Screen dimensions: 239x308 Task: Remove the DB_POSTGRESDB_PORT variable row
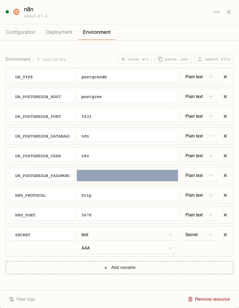point(225,116)
